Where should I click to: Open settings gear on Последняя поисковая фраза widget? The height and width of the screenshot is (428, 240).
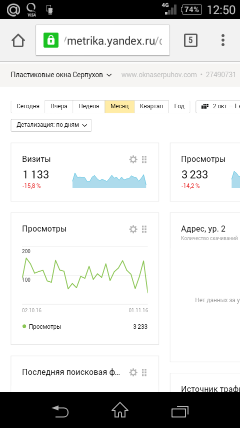click(133, 372)
